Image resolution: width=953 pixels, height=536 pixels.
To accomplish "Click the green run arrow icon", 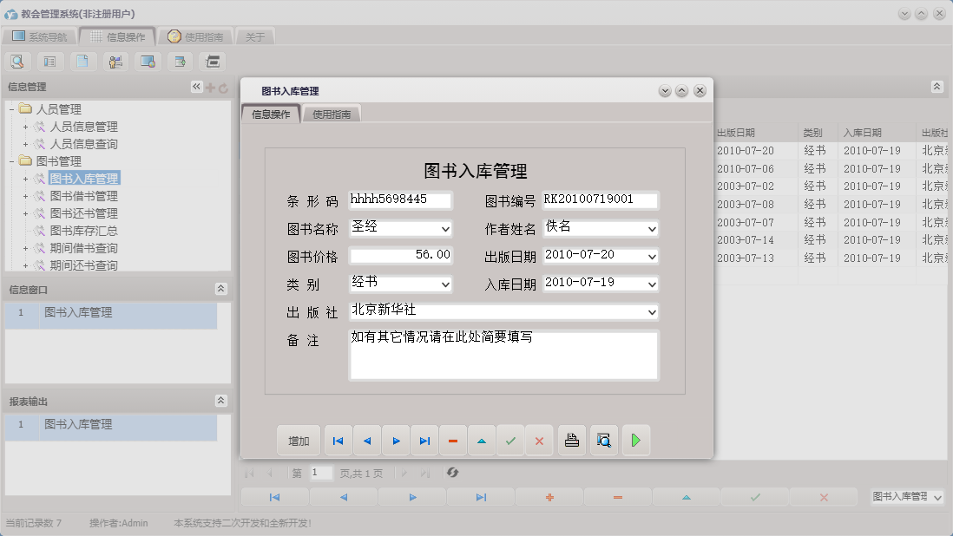I will pos(636,440).
